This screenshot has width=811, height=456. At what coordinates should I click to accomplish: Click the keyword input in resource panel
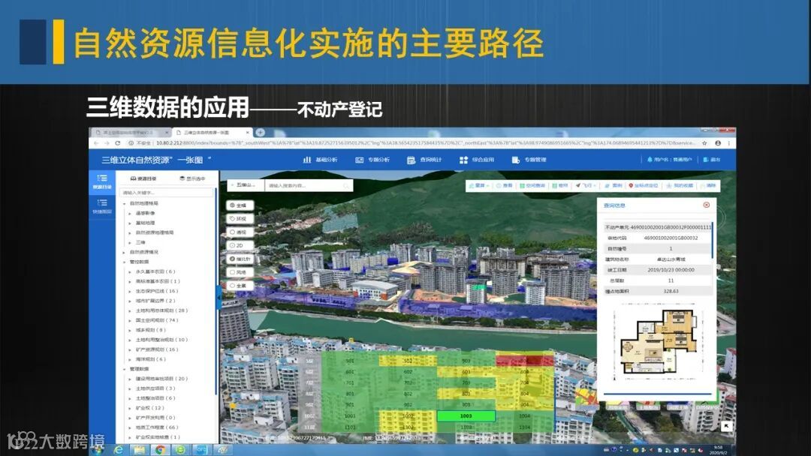point(166,193)
